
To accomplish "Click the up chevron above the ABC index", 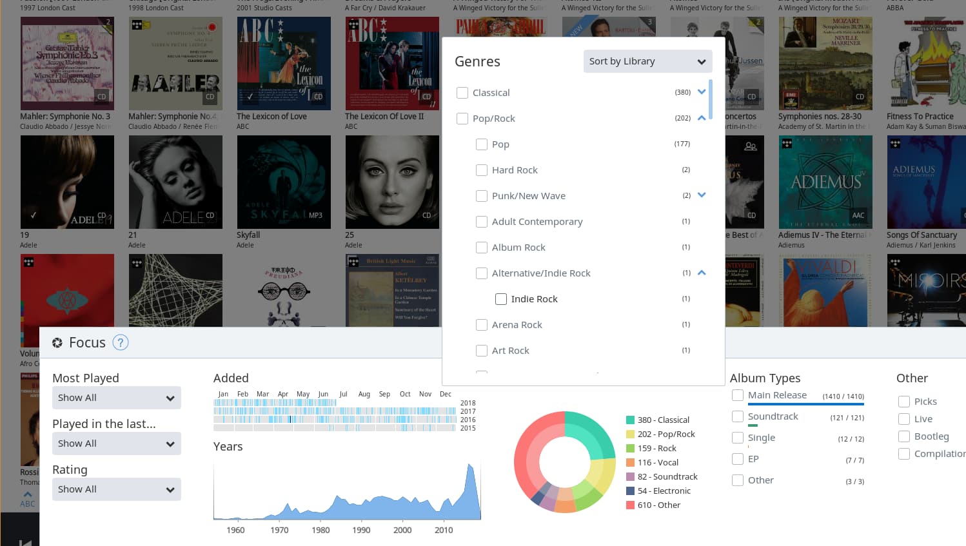I will click(x=28, y=494).
